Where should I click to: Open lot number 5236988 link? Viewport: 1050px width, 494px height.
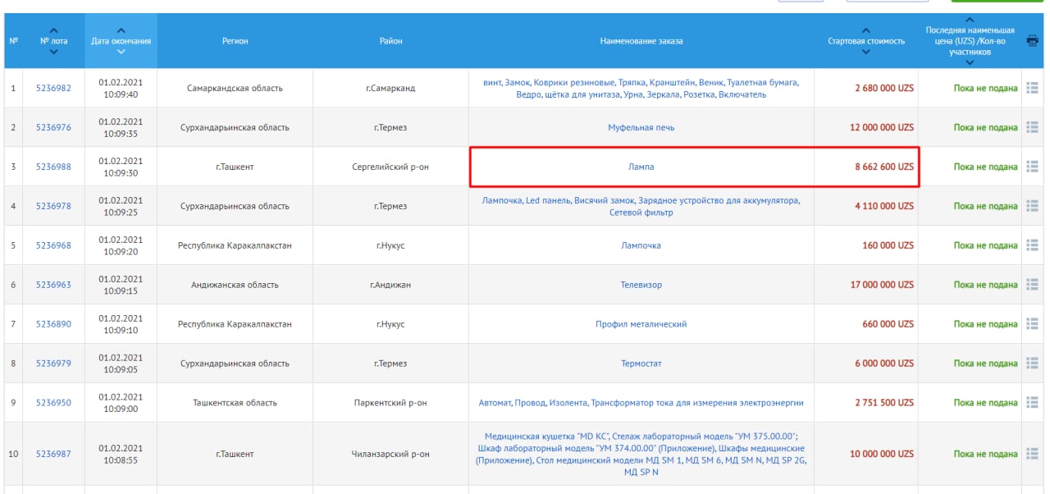tap(53, 167)
